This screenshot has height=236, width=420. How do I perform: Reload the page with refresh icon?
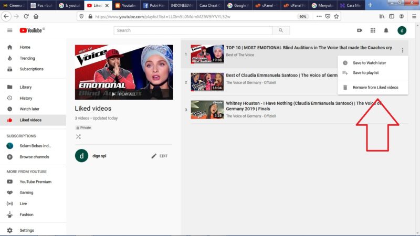tap(26, 16)
